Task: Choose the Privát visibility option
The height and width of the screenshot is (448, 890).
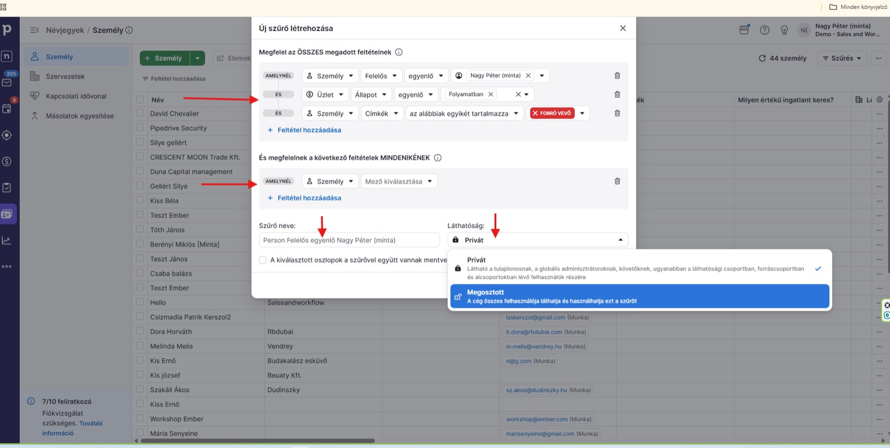Action: [x=640, y=268]
